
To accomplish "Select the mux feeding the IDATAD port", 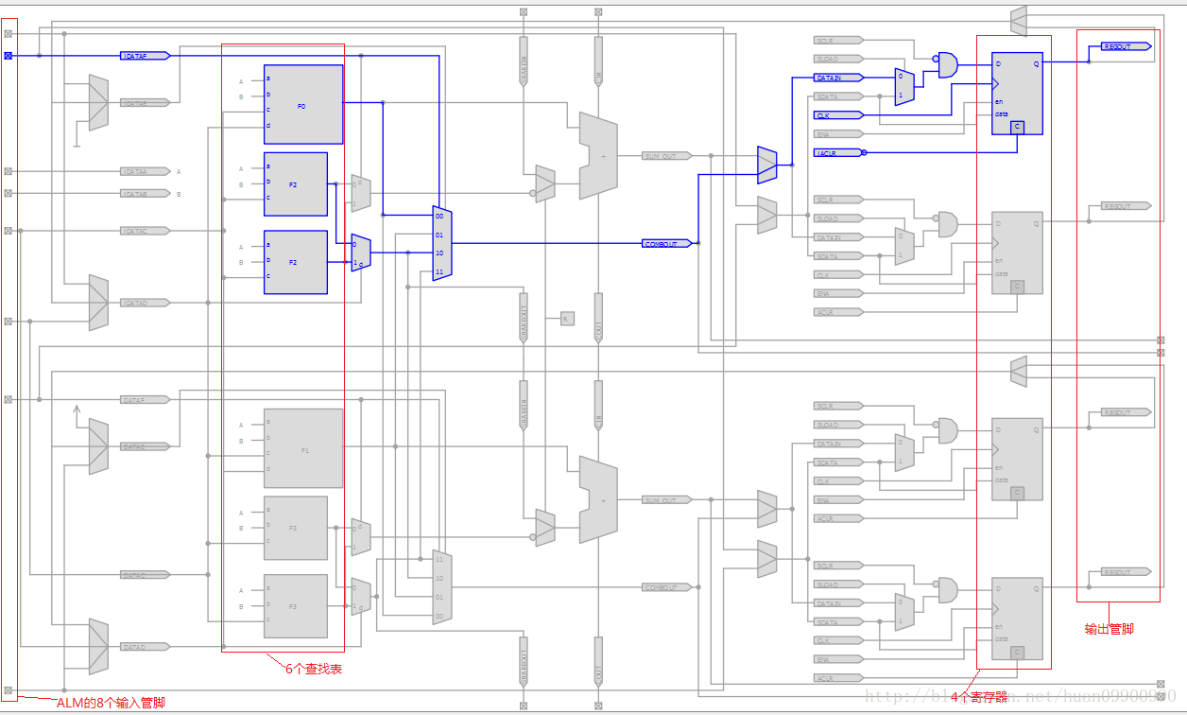I will point(98,303).
